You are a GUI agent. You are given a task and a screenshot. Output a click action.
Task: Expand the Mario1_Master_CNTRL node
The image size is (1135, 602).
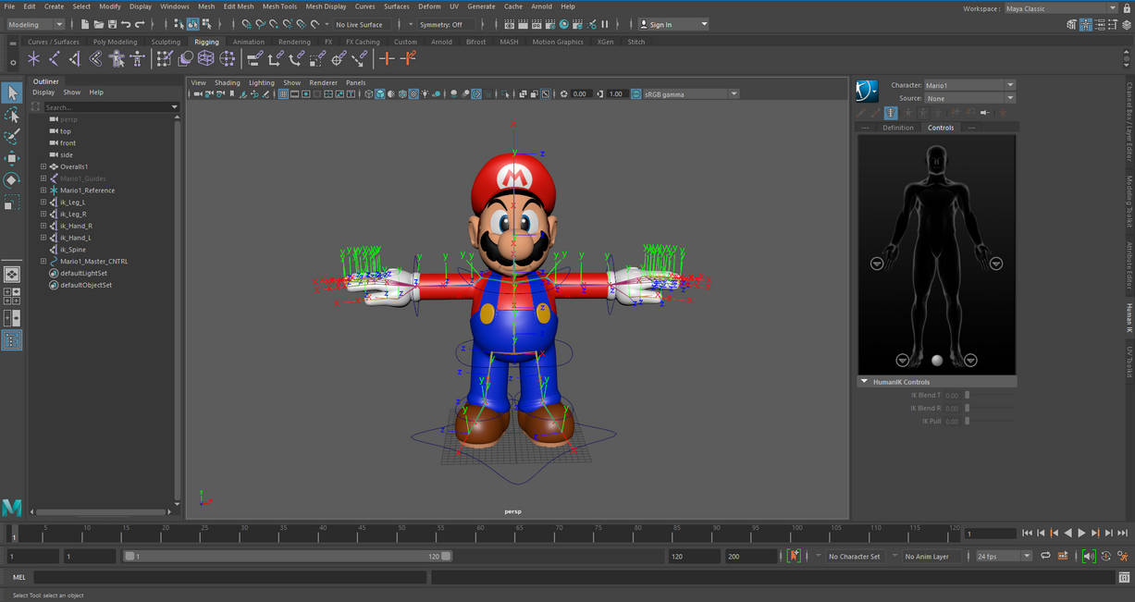pos(43,262)
